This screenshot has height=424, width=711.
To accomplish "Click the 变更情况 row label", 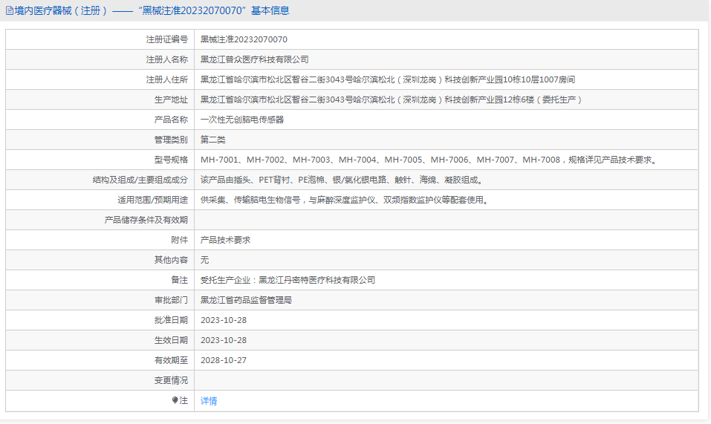I will 171,380.
